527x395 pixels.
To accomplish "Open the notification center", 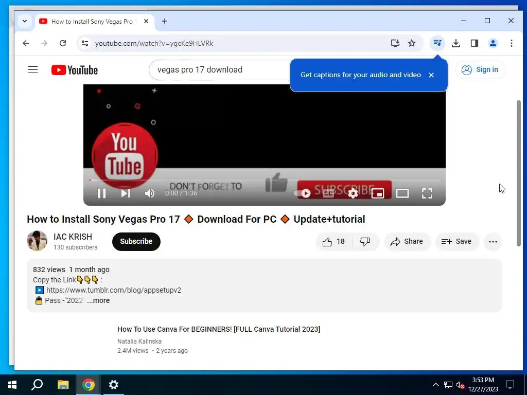I will [x=510, y=385].
